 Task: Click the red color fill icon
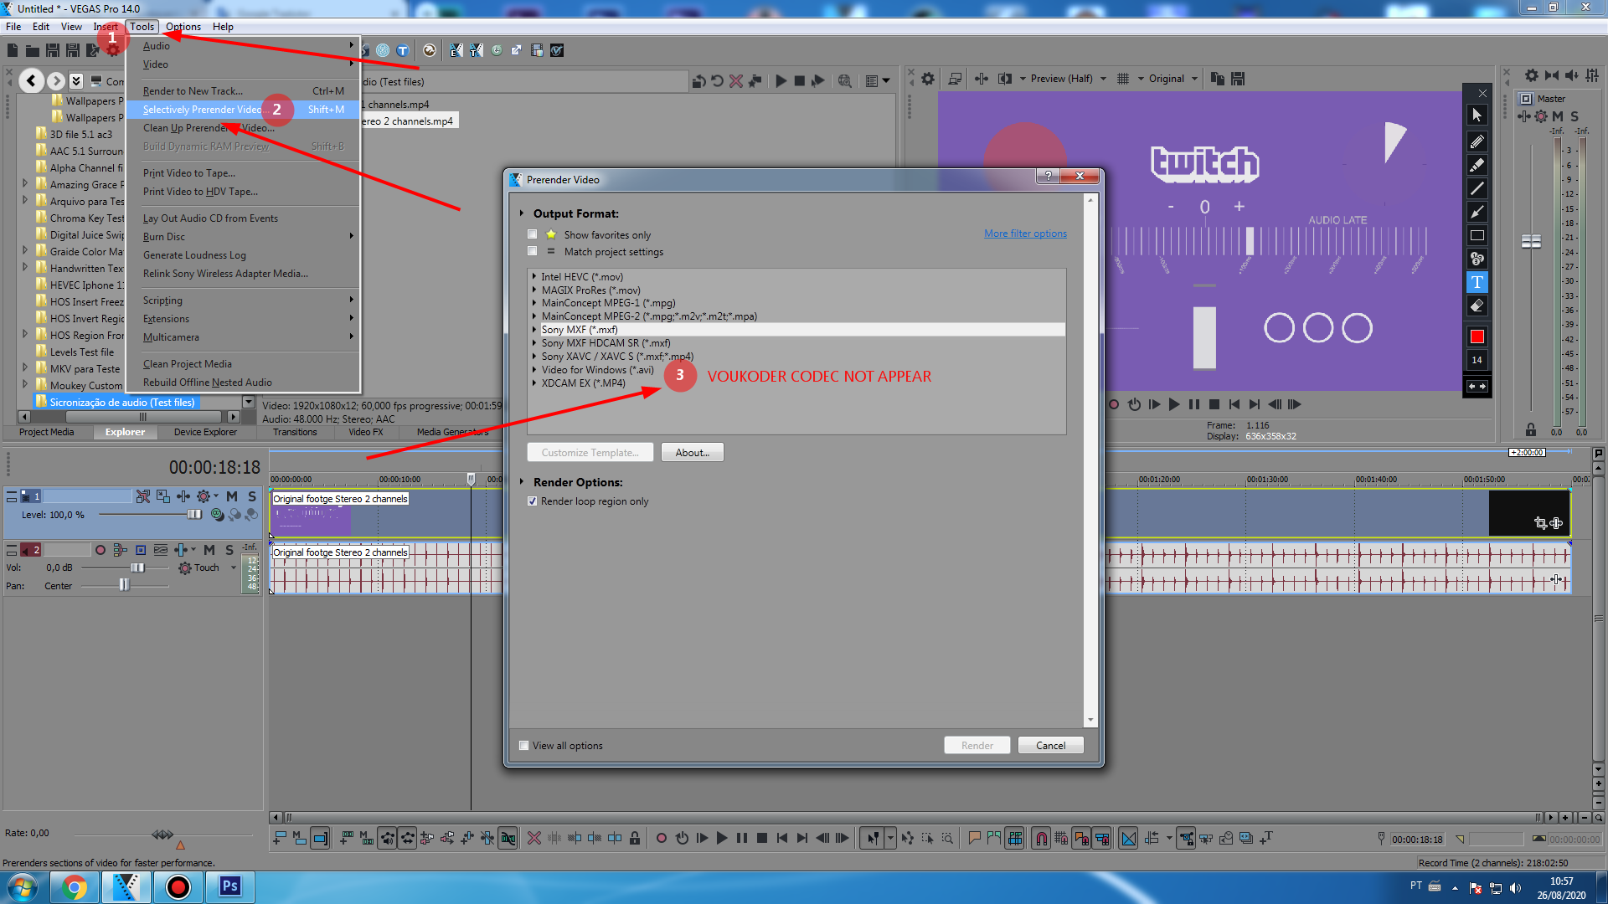[1477, 336]
